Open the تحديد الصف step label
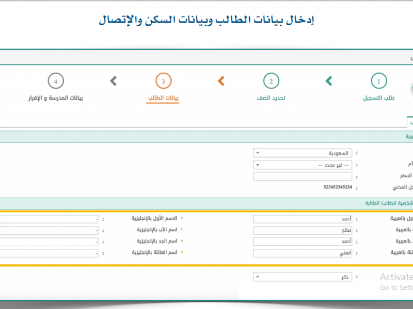 point(271,98)
